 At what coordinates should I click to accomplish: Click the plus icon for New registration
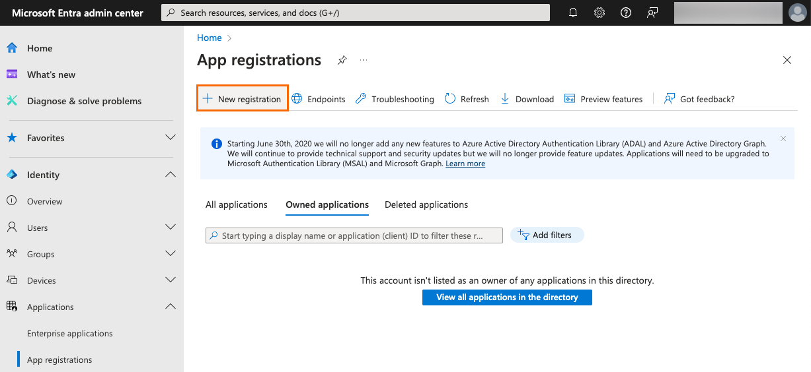click(x=208, y=98)
